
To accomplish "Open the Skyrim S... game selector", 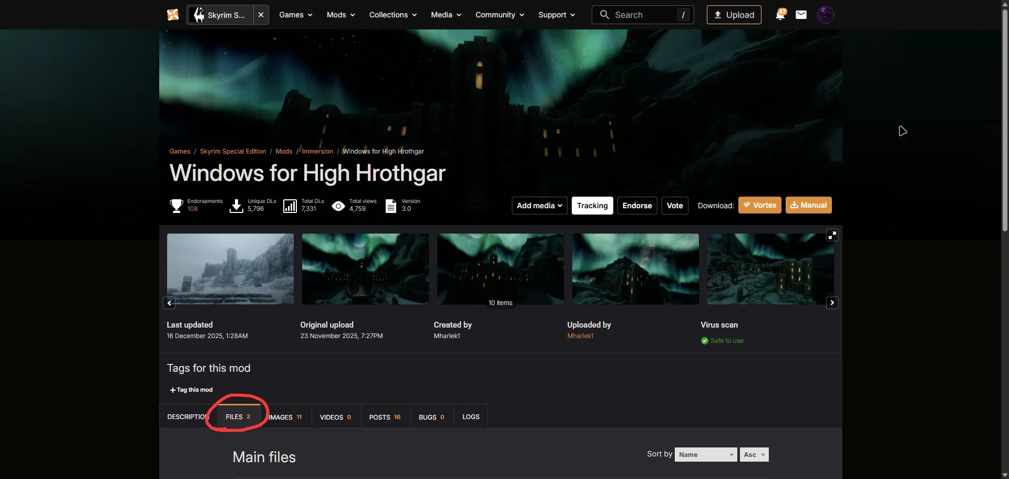I will pos(220,15).
